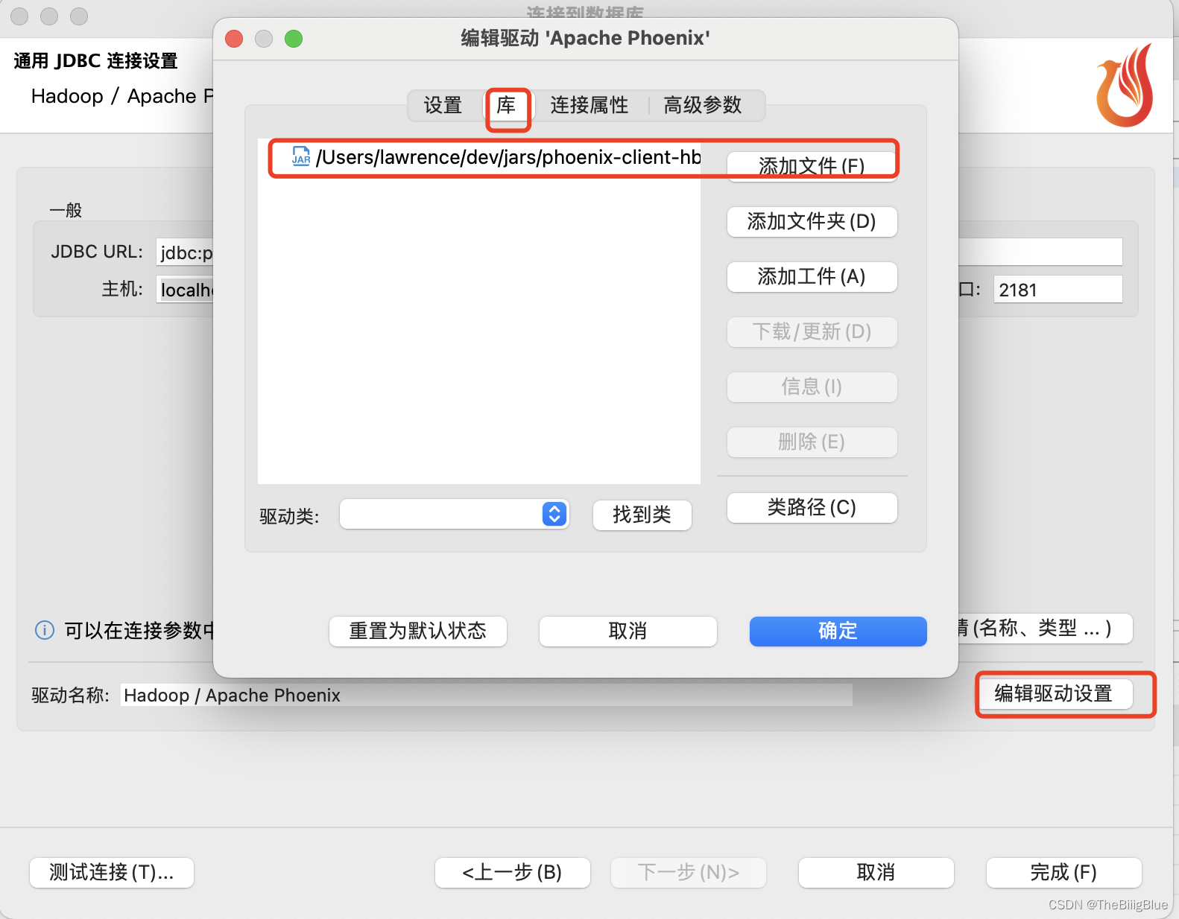Click 删除 (E) button

click(x=812, y=442)
